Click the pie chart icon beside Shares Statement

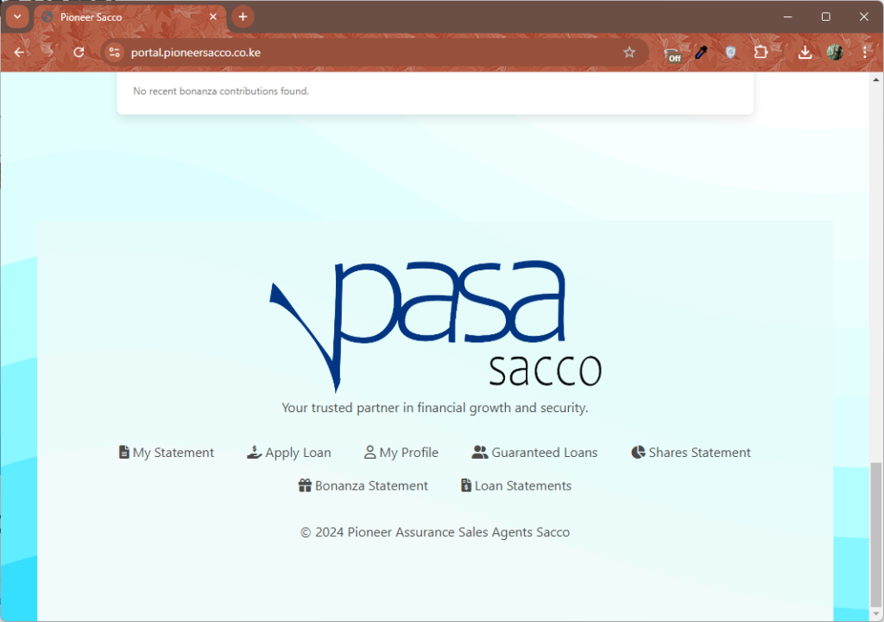point(638,452)
